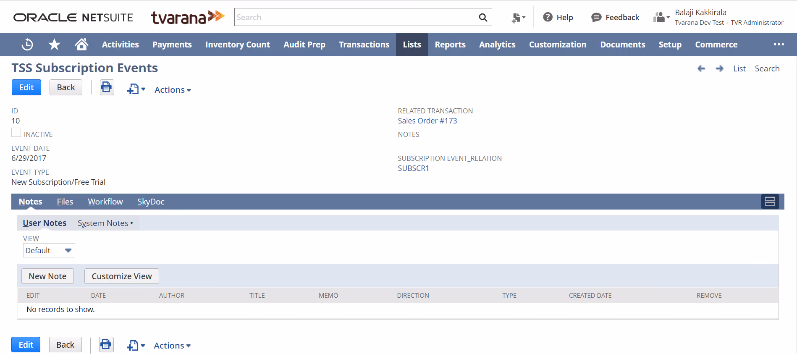797x354 pixels.
Task: Open the top Make Copy/New dropdown
Action: (x=136, y=89)
